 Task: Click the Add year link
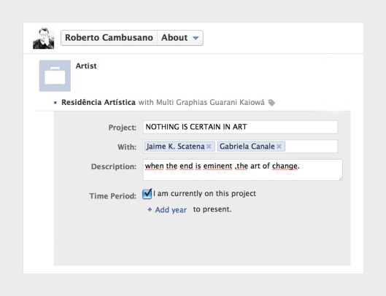pos(171,210)
